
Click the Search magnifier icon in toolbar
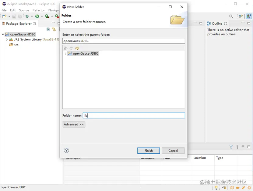pyautogui.click(x=231, y=16)
